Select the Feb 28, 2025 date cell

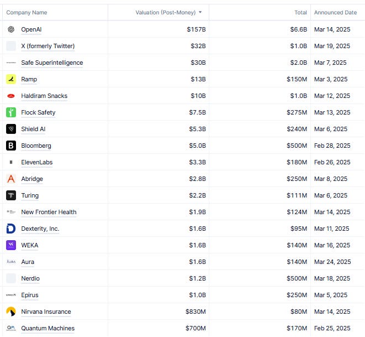338,146
